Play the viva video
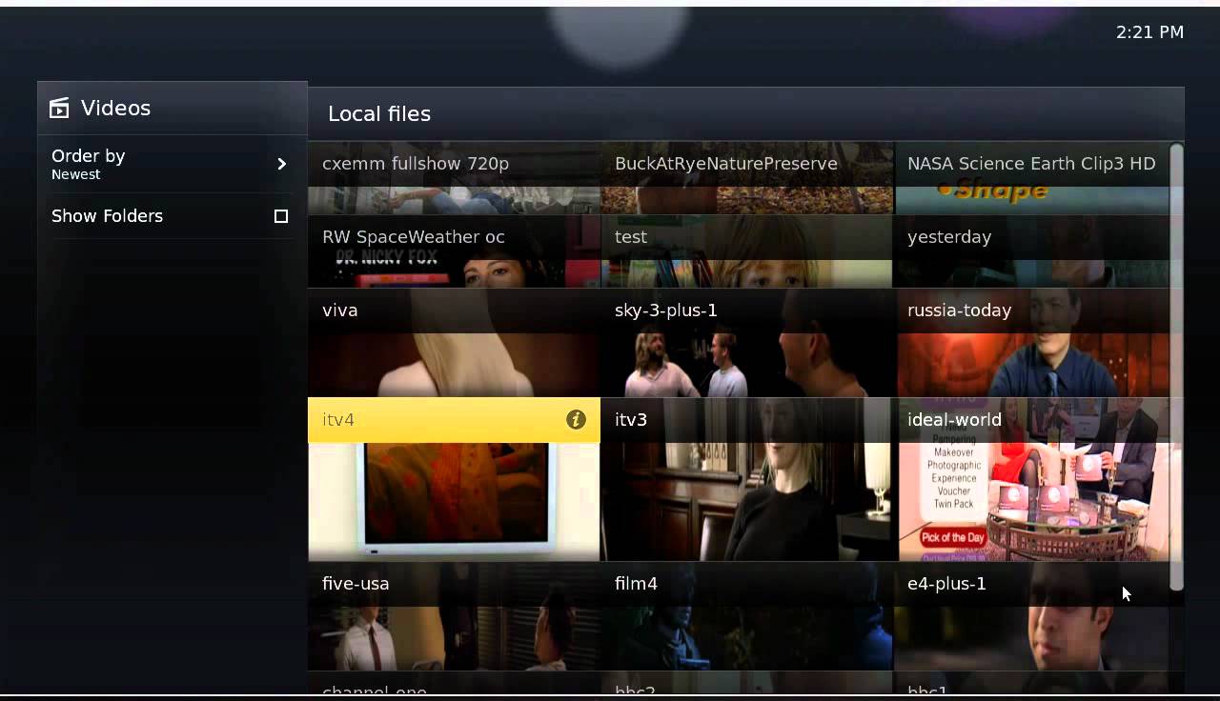1220x701 pixels. point(454,342)
